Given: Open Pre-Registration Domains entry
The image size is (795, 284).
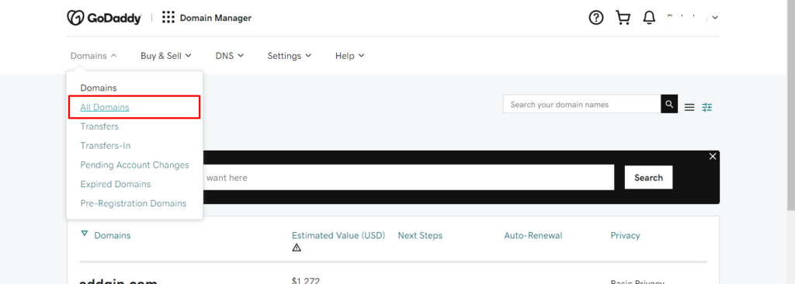Looking at the screenshot, I should [x=134, y=203].
